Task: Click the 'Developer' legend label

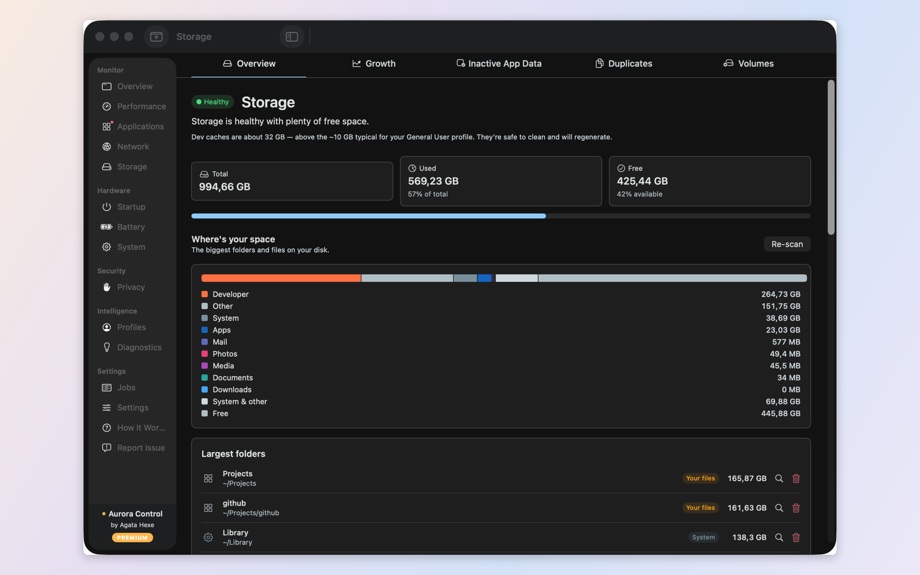Action: (230, 294)
